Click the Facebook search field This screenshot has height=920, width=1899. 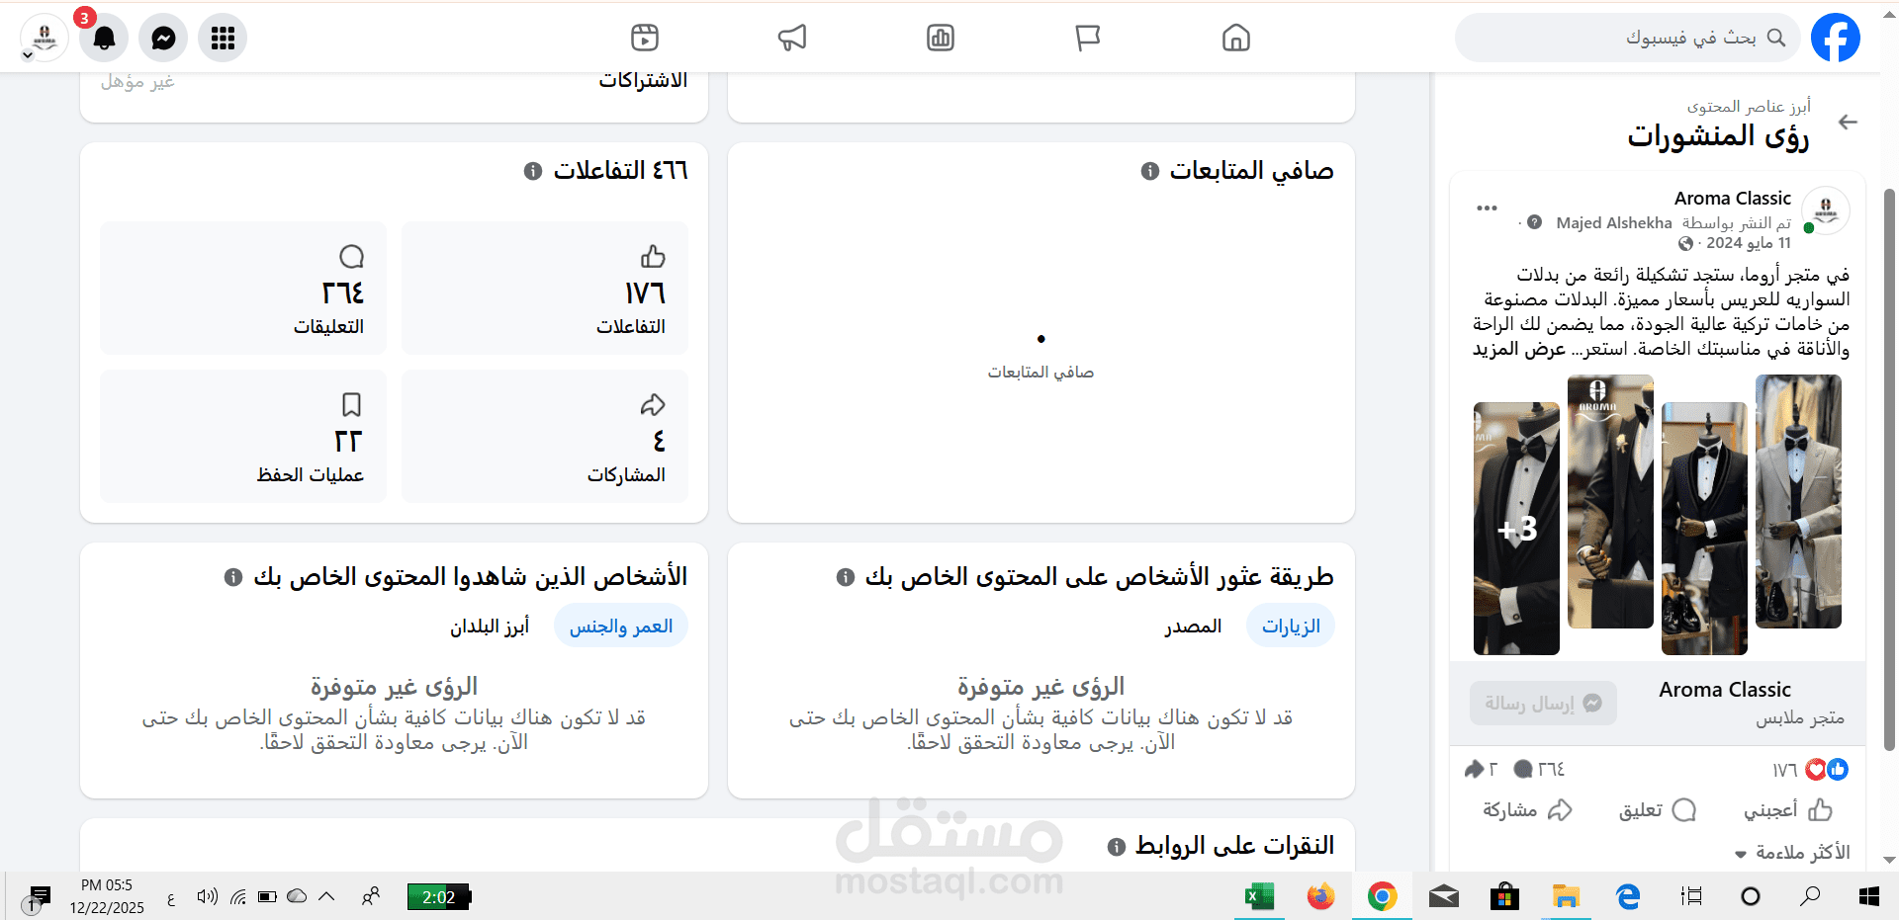point(1627,38)
